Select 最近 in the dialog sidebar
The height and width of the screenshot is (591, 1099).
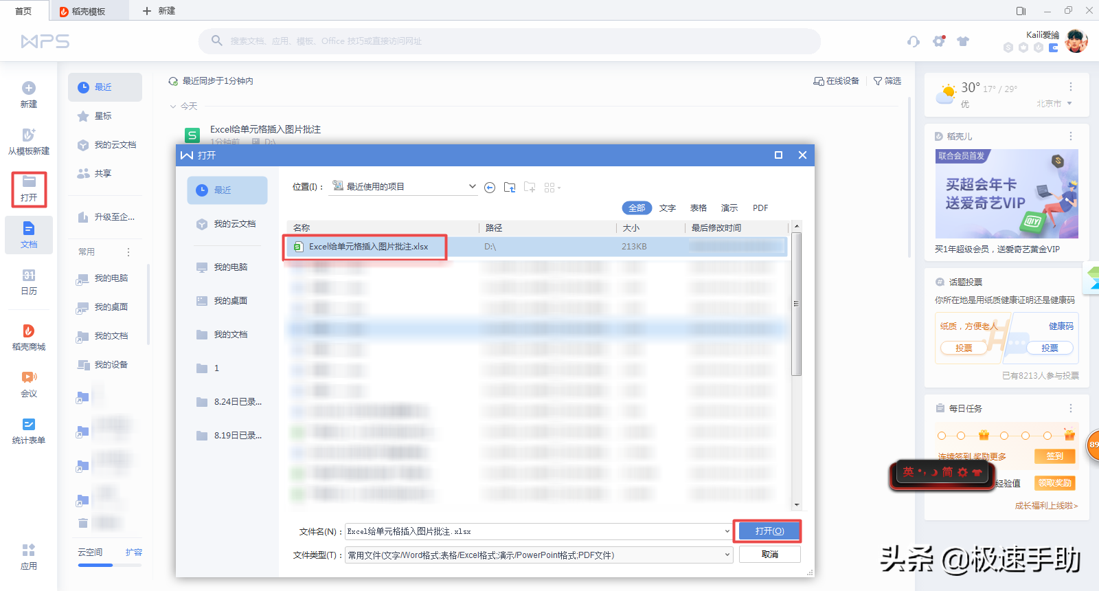[x=227, y=190]
